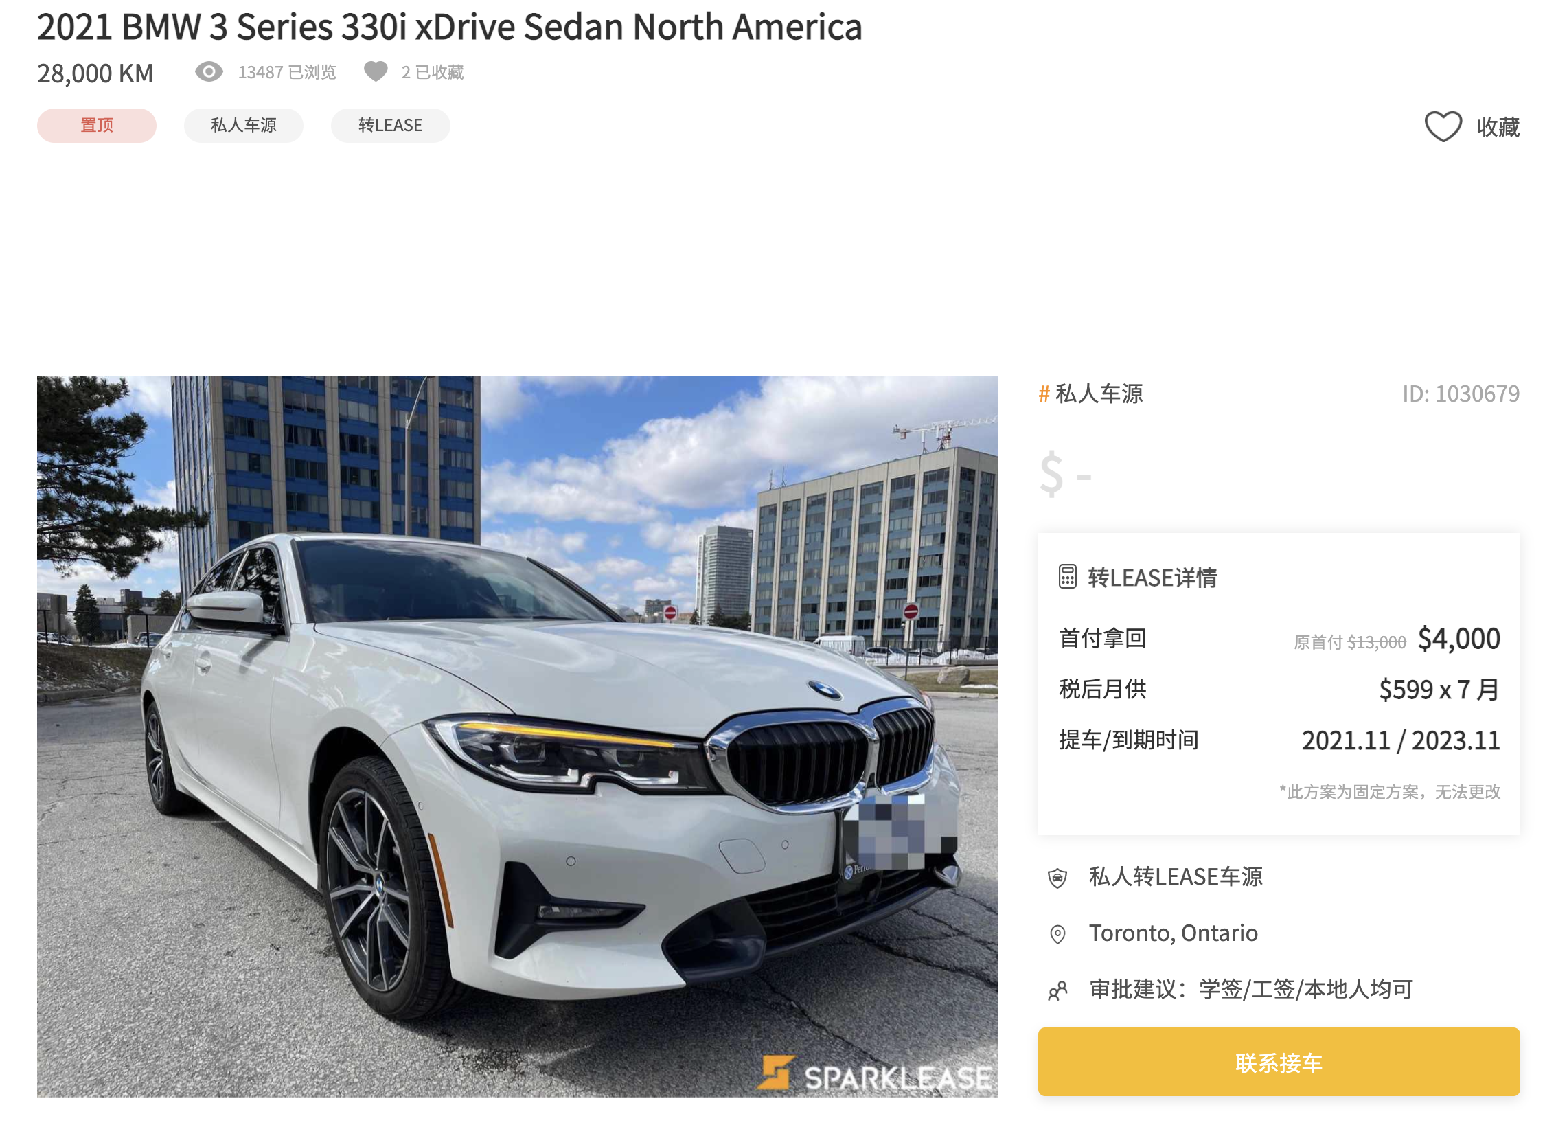Click the shield car icon for private lease

pos(1056,878)
